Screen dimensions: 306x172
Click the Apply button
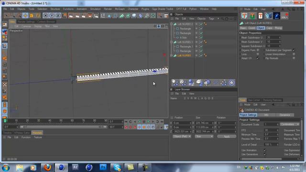click(227, 137)
